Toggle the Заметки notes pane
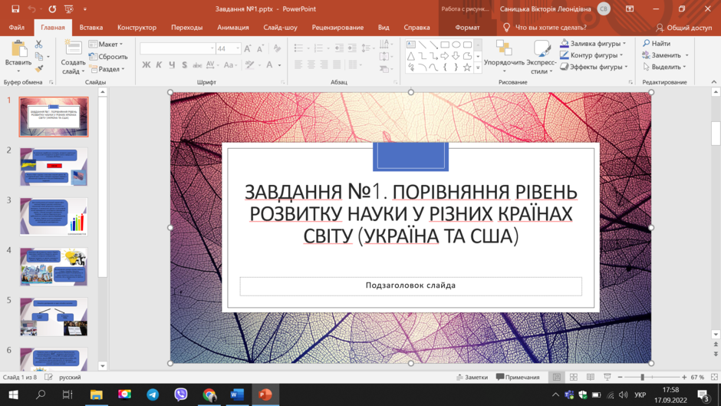Viewport: 721px width, 406px height. click(x=472, y=377)
